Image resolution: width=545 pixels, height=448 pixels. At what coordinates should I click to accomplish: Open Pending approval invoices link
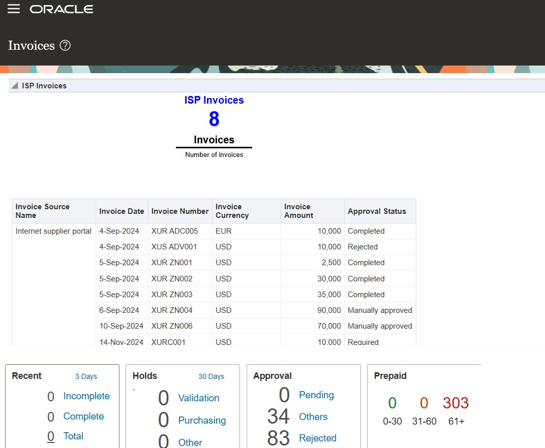click(x=316, y=395)
